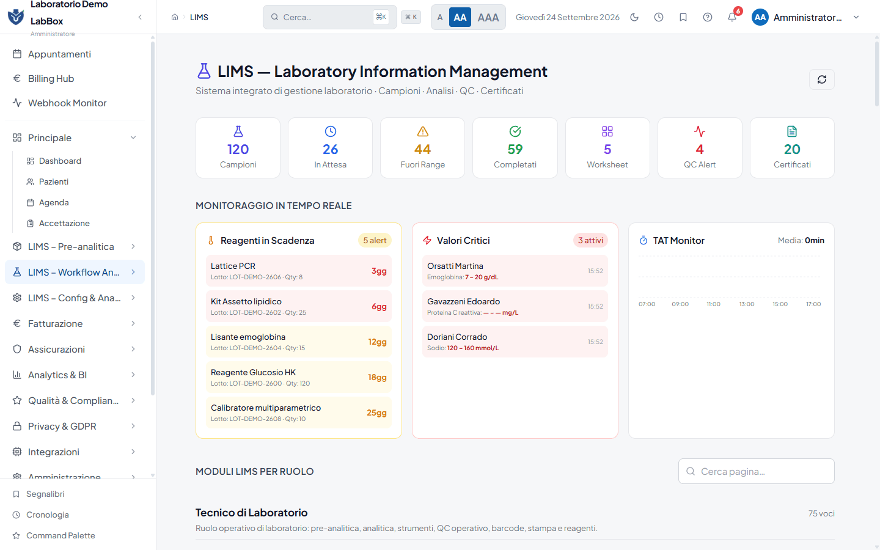This screenshot has width=880, height=550.
Task: Open the history clock icon in header
Action: coord(659,17)
